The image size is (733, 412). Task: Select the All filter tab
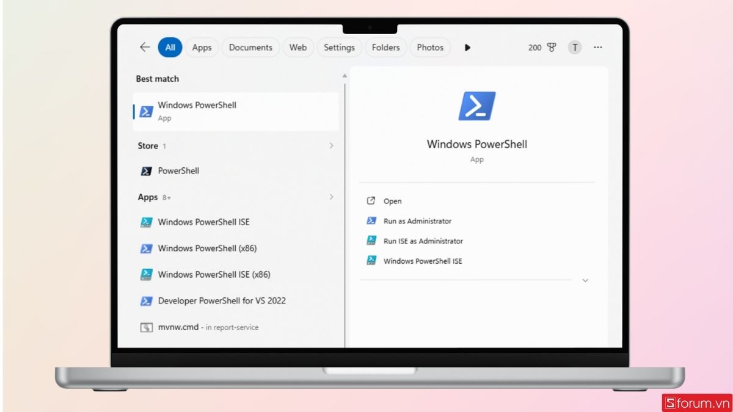(x=170, y=47)
